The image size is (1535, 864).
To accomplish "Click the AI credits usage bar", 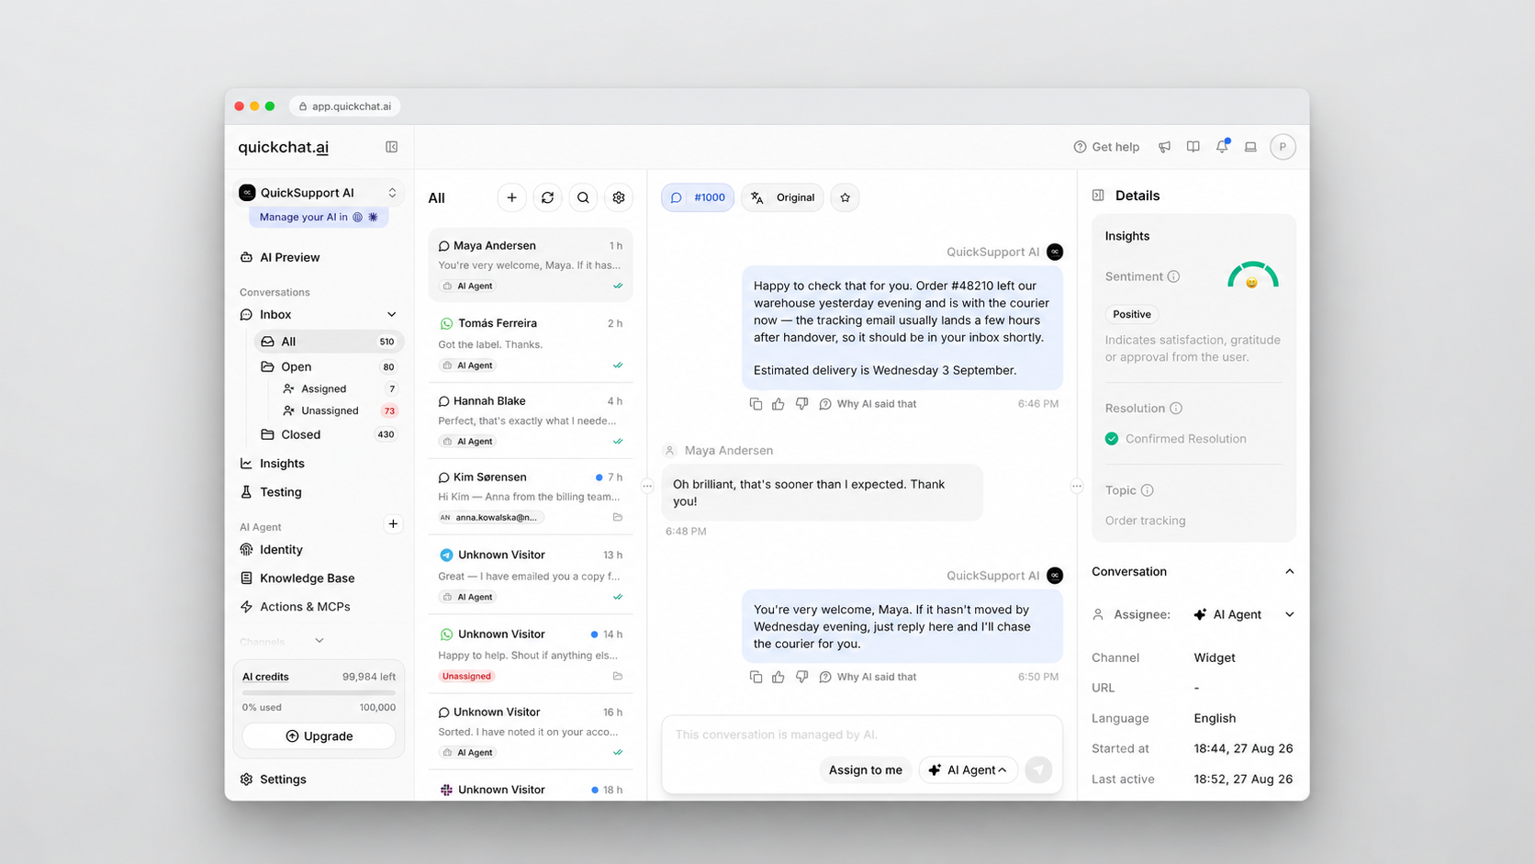I will 319,692.
